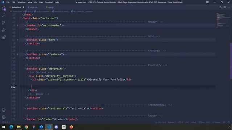
Task: Open Firefox from taskbar
Action: [71, 127]
